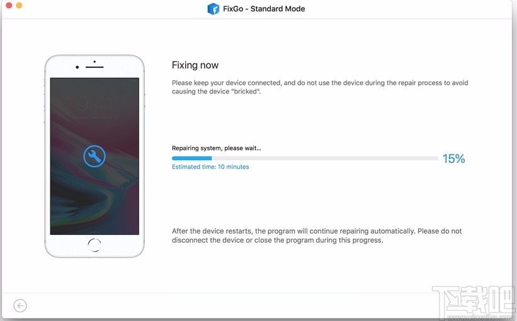Click the watermark logo in bottom corner
The image size is (517, 321).
click(474, 303)
